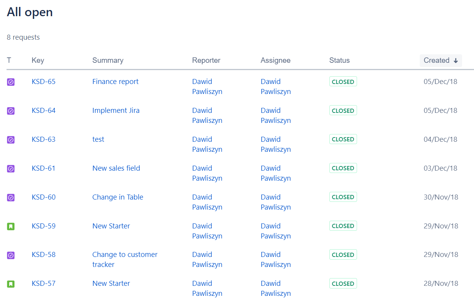Click the CLOSED status badge of KSD-60
Image resolution: width=474 pixels, height=302 pixels.
click(x=343, y=197)
